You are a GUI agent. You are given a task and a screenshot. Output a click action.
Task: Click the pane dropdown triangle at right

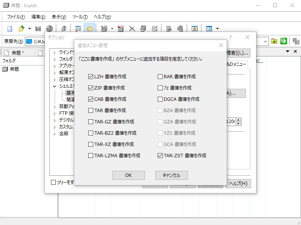tap(287, 51)
